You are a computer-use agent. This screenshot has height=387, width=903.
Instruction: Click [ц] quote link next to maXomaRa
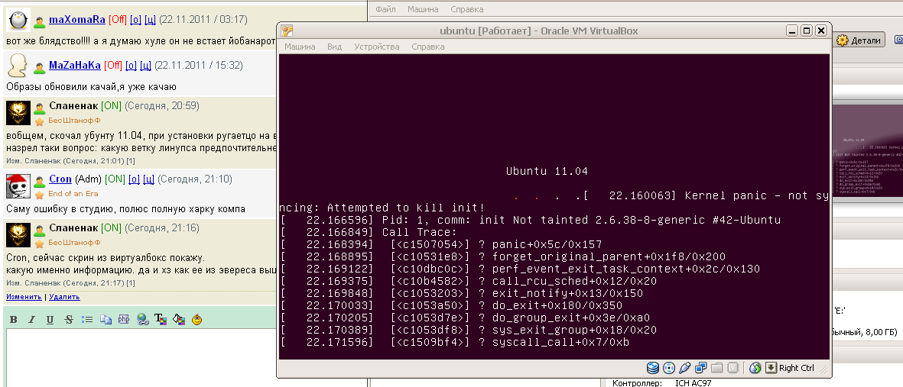point(150,20)
